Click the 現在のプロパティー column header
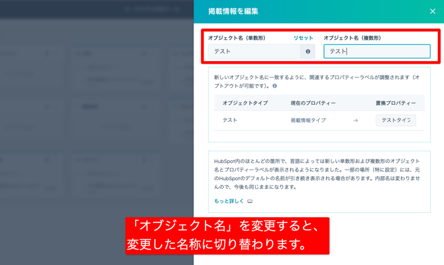 pyautogui.click(x=313, y=103)
